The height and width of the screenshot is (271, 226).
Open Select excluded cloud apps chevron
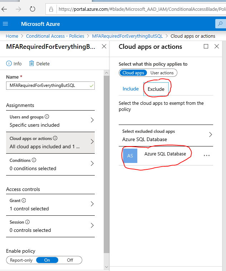tap(210, 135)
